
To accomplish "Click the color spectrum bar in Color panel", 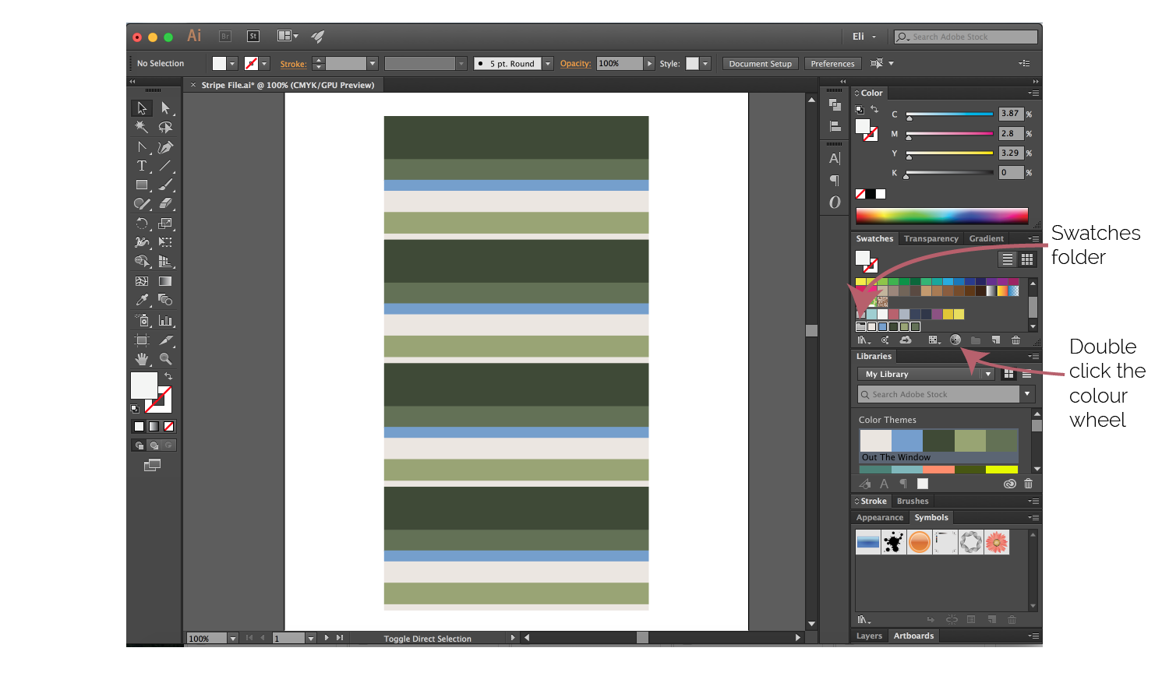I will tap(941, 216).
